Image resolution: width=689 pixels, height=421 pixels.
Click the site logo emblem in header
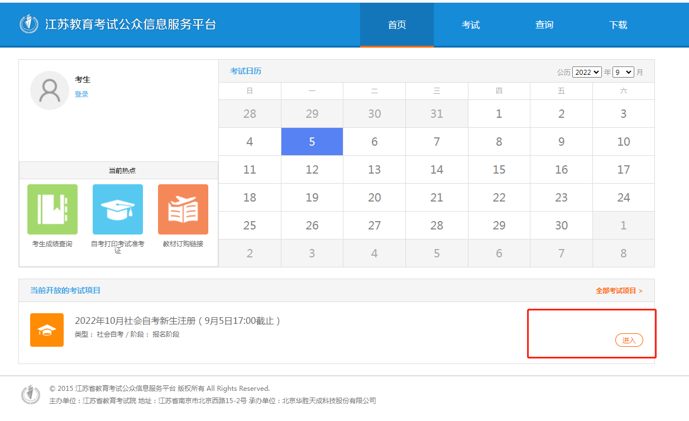point(29,24)
